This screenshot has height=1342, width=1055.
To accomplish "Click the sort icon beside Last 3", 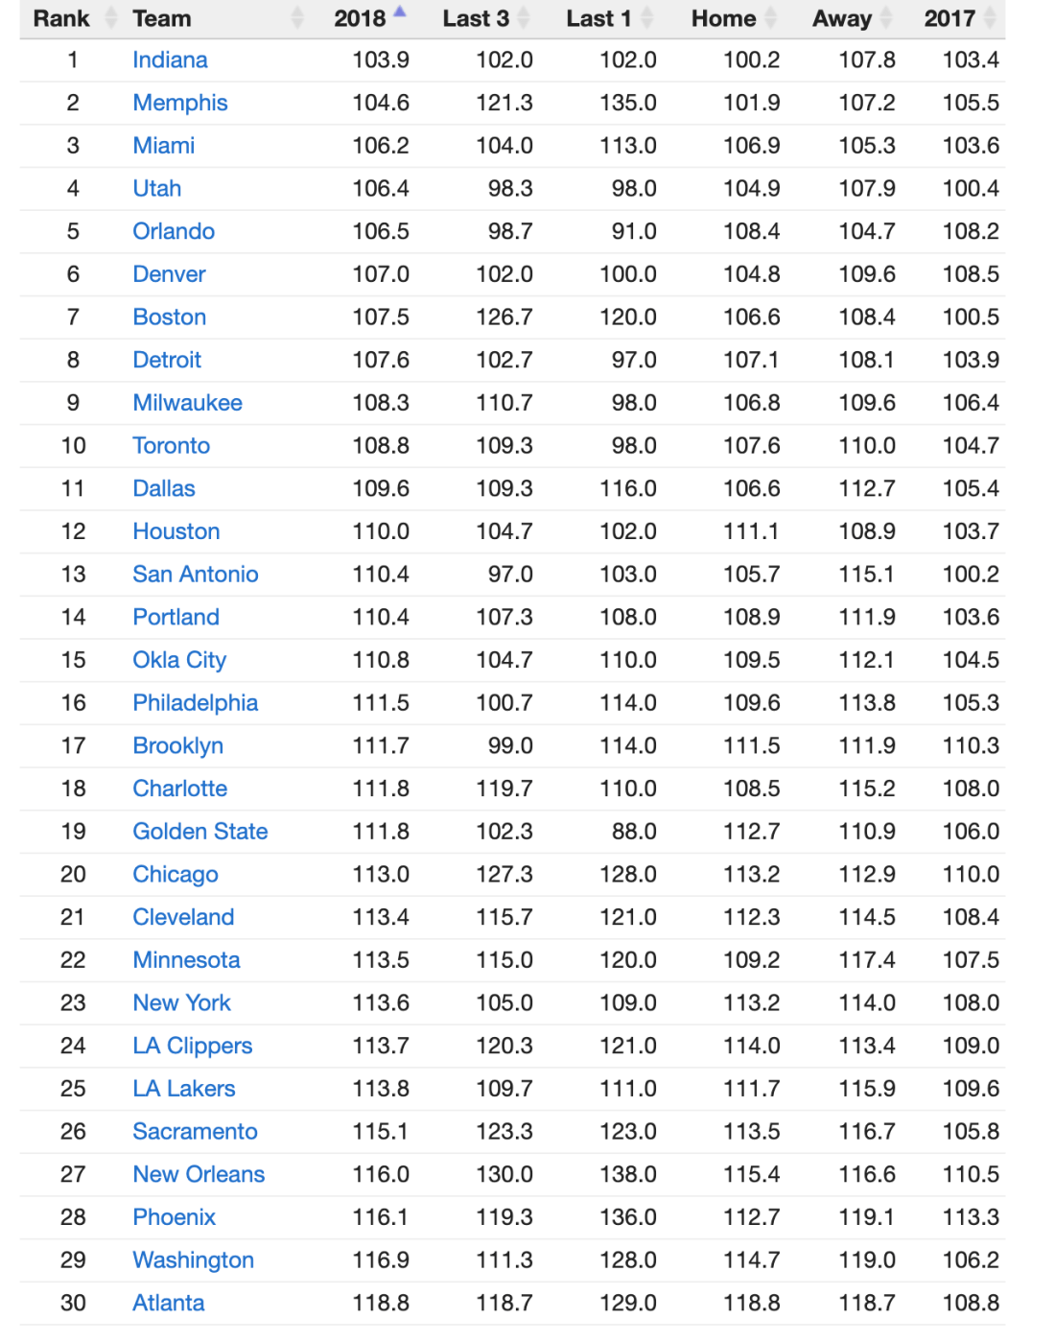I will point(524,17).
